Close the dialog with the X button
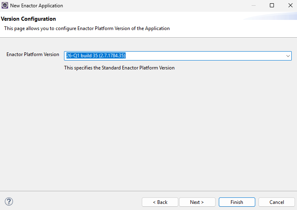Screen dimensions: 297x210 (290, 6)
